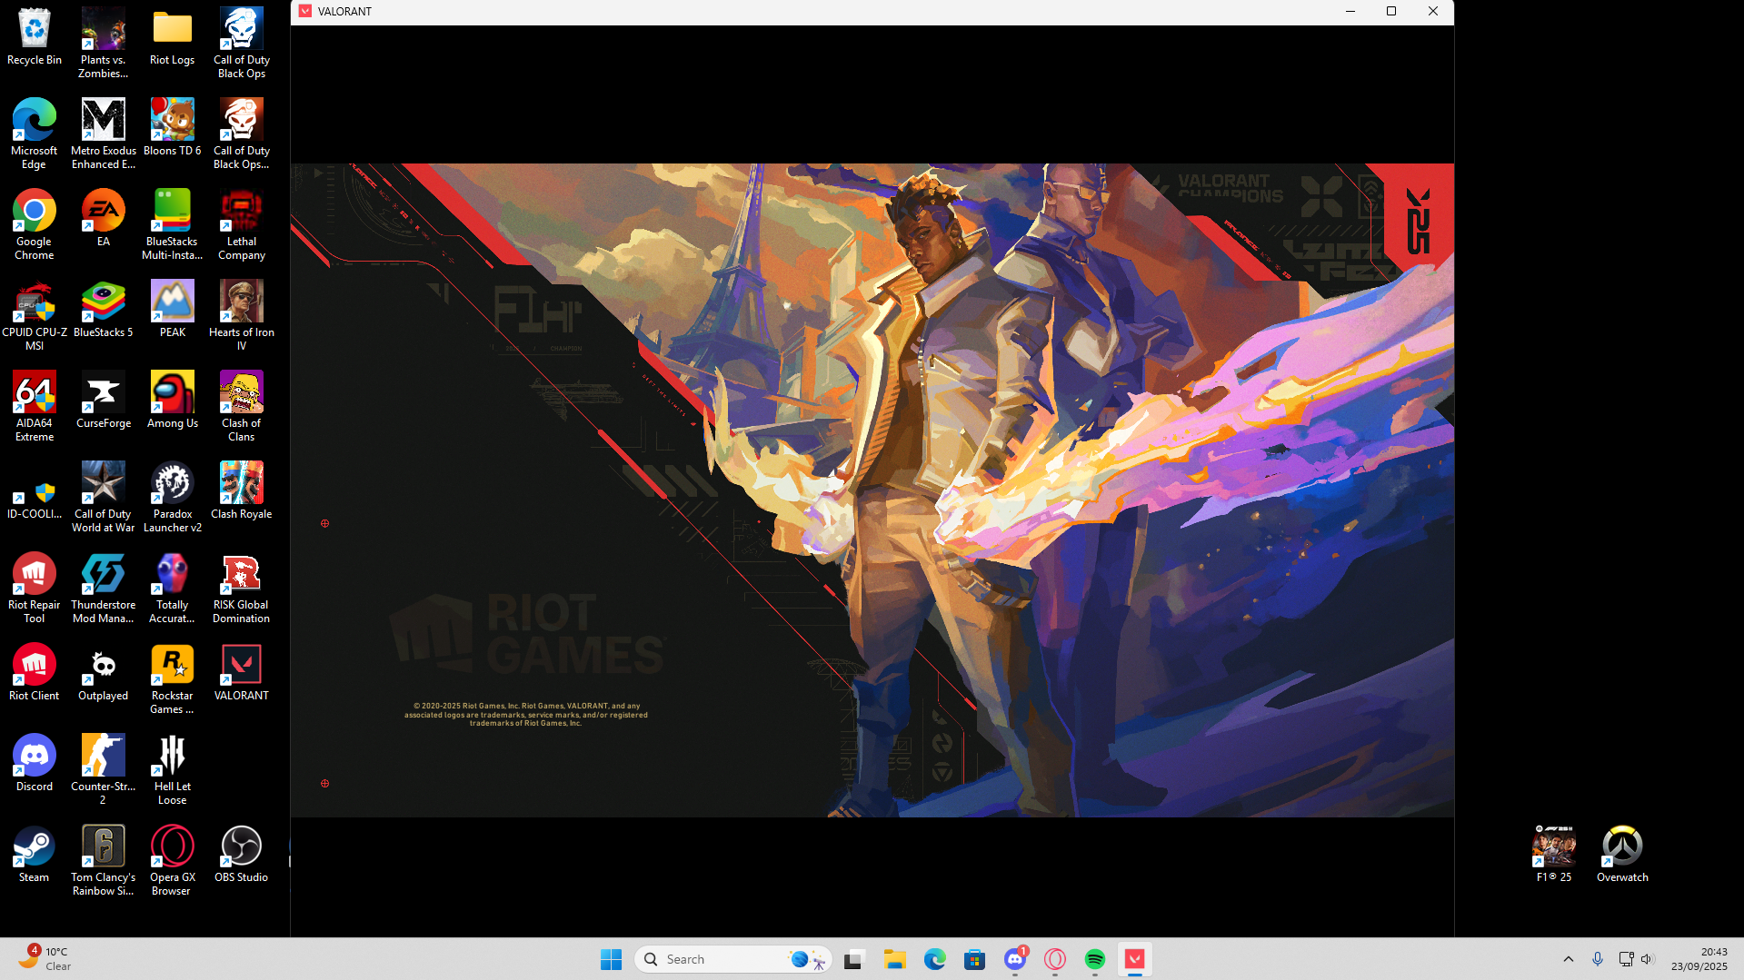Image resolution: width=1744 pixels, height=980 pixels.
Task: Select the EA app shortcut
Action: click(x=104, y=220)
